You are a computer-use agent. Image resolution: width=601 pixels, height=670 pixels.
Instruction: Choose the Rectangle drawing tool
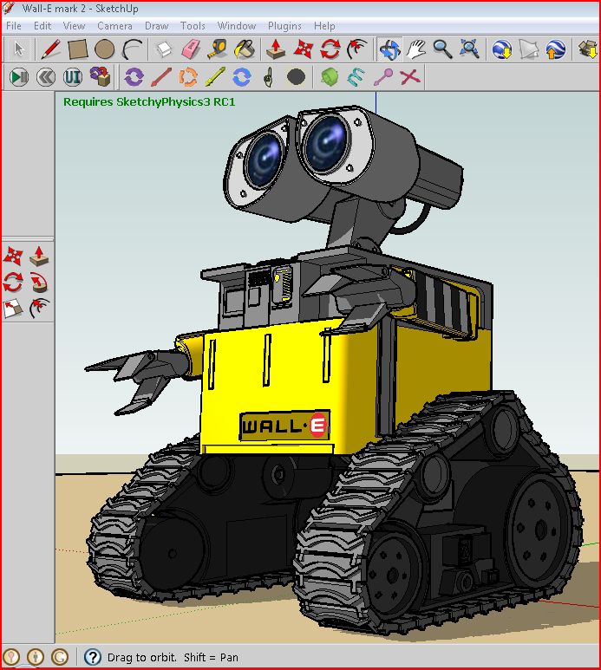coord(78,49)
